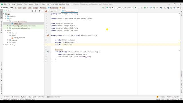Image resolution: width=183 pixels, height=103 pixels.
Task: Expand the manifests folder
Action: (x=6, y=16)
